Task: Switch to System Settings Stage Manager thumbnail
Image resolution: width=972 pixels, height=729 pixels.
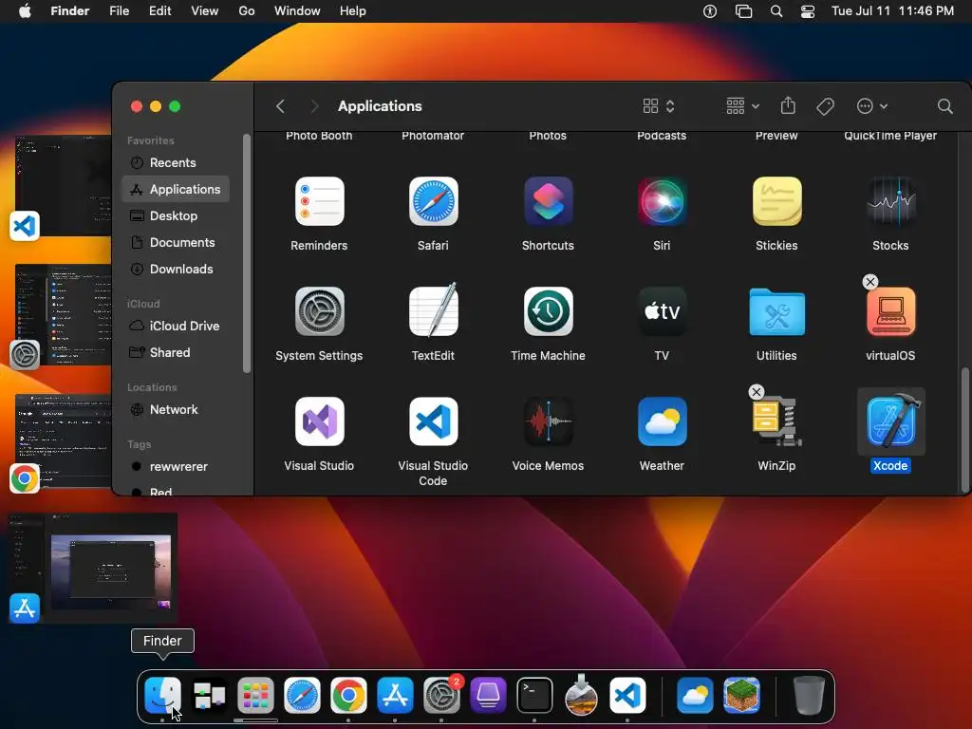Action: (x=64, y=315)
